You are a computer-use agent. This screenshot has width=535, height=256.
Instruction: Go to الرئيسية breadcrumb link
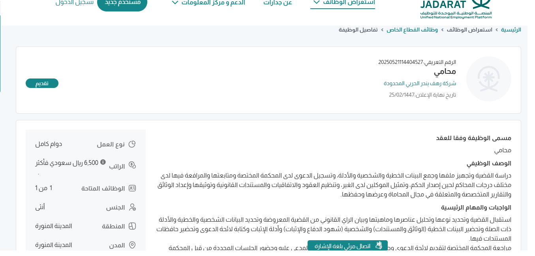[x=511, y=30]
